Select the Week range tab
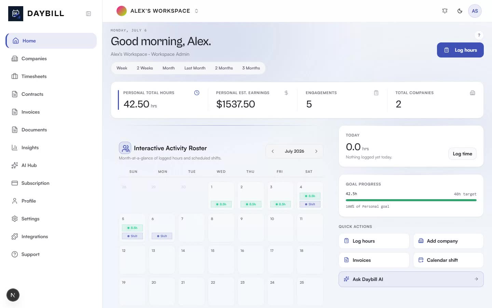 (122, 68)
